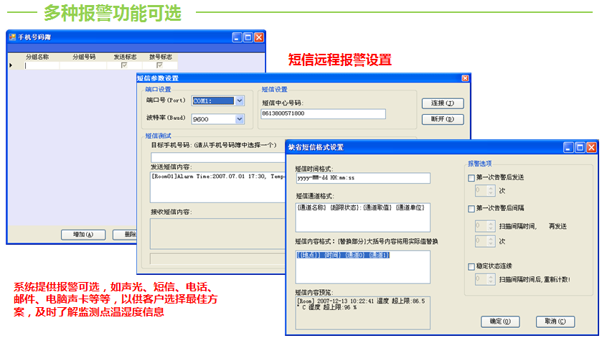Open the 端口号 (Port) COM1 dropdown
602x338 pixels.
tap(240, 101)
